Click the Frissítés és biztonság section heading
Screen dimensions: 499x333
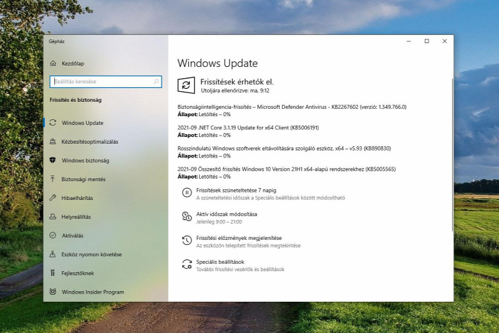tap(75, 100)
